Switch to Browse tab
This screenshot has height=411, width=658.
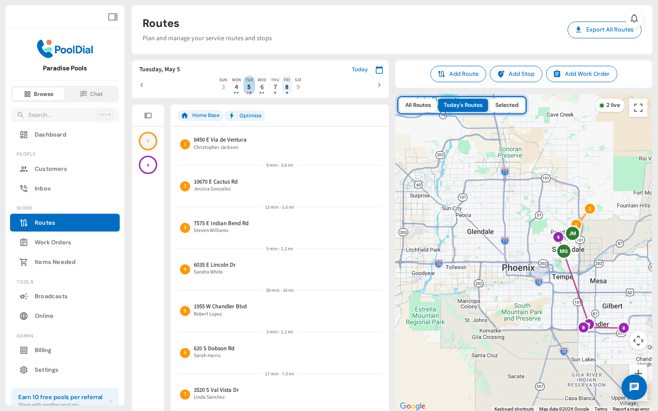[38, 94]
